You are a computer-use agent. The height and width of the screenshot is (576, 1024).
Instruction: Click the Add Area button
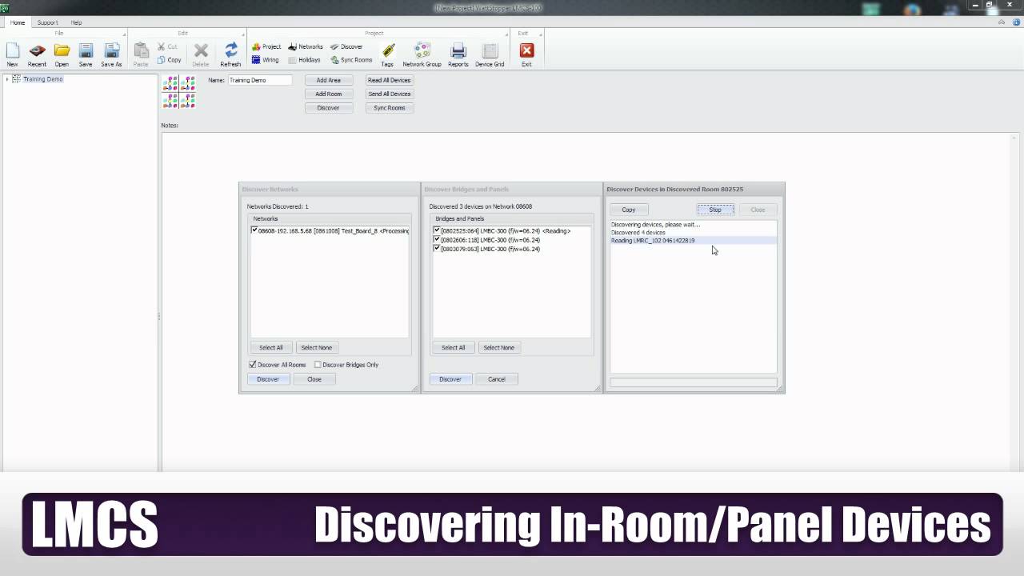pos(328,80)
